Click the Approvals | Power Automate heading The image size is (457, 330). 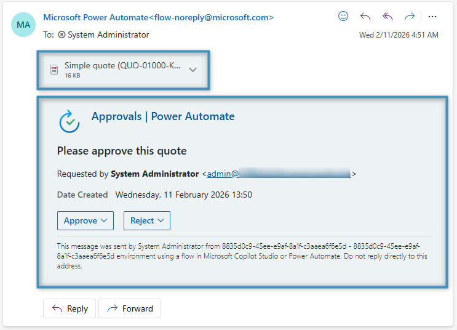[163, 116]
